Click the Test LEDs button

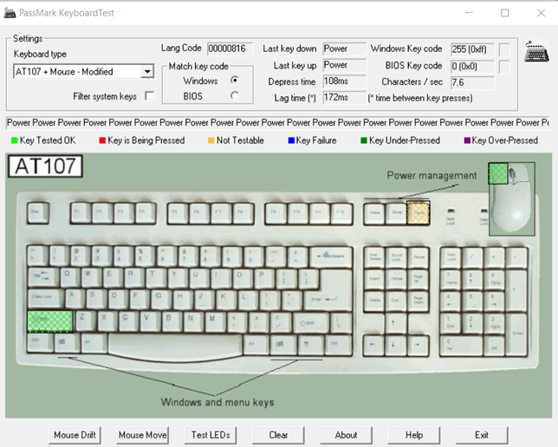211,435
